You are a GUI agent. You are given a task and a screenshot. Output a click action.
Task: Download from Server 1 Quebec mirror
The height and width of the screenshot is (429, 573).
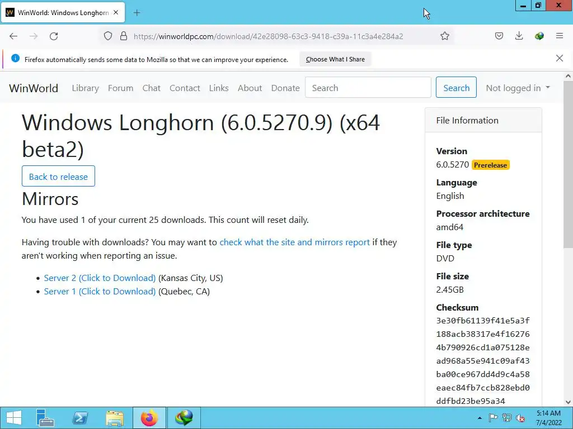point(100,292)
